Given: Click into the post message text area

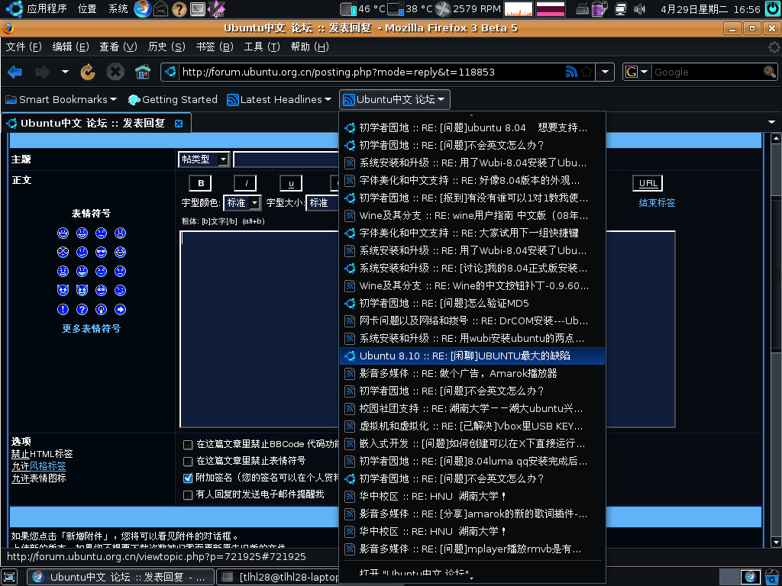Looking at the screenshot, I should tap(259, 329).
